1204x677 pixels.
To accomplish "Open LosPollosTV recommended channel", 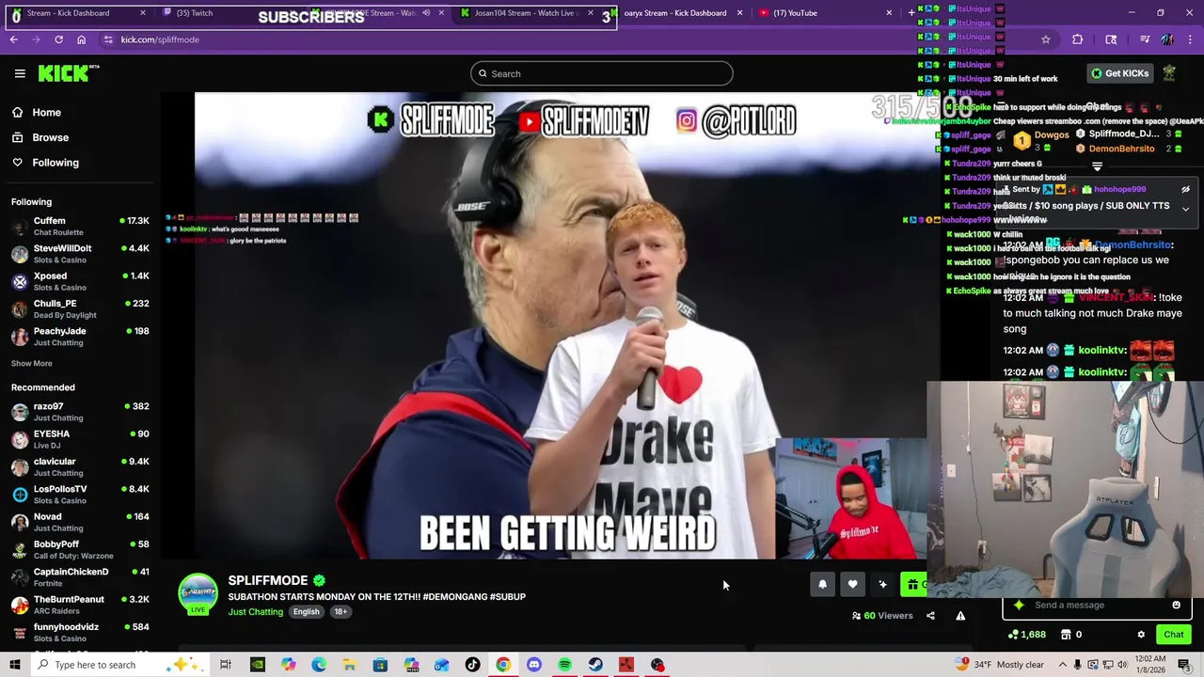I will tap(80, 495).
